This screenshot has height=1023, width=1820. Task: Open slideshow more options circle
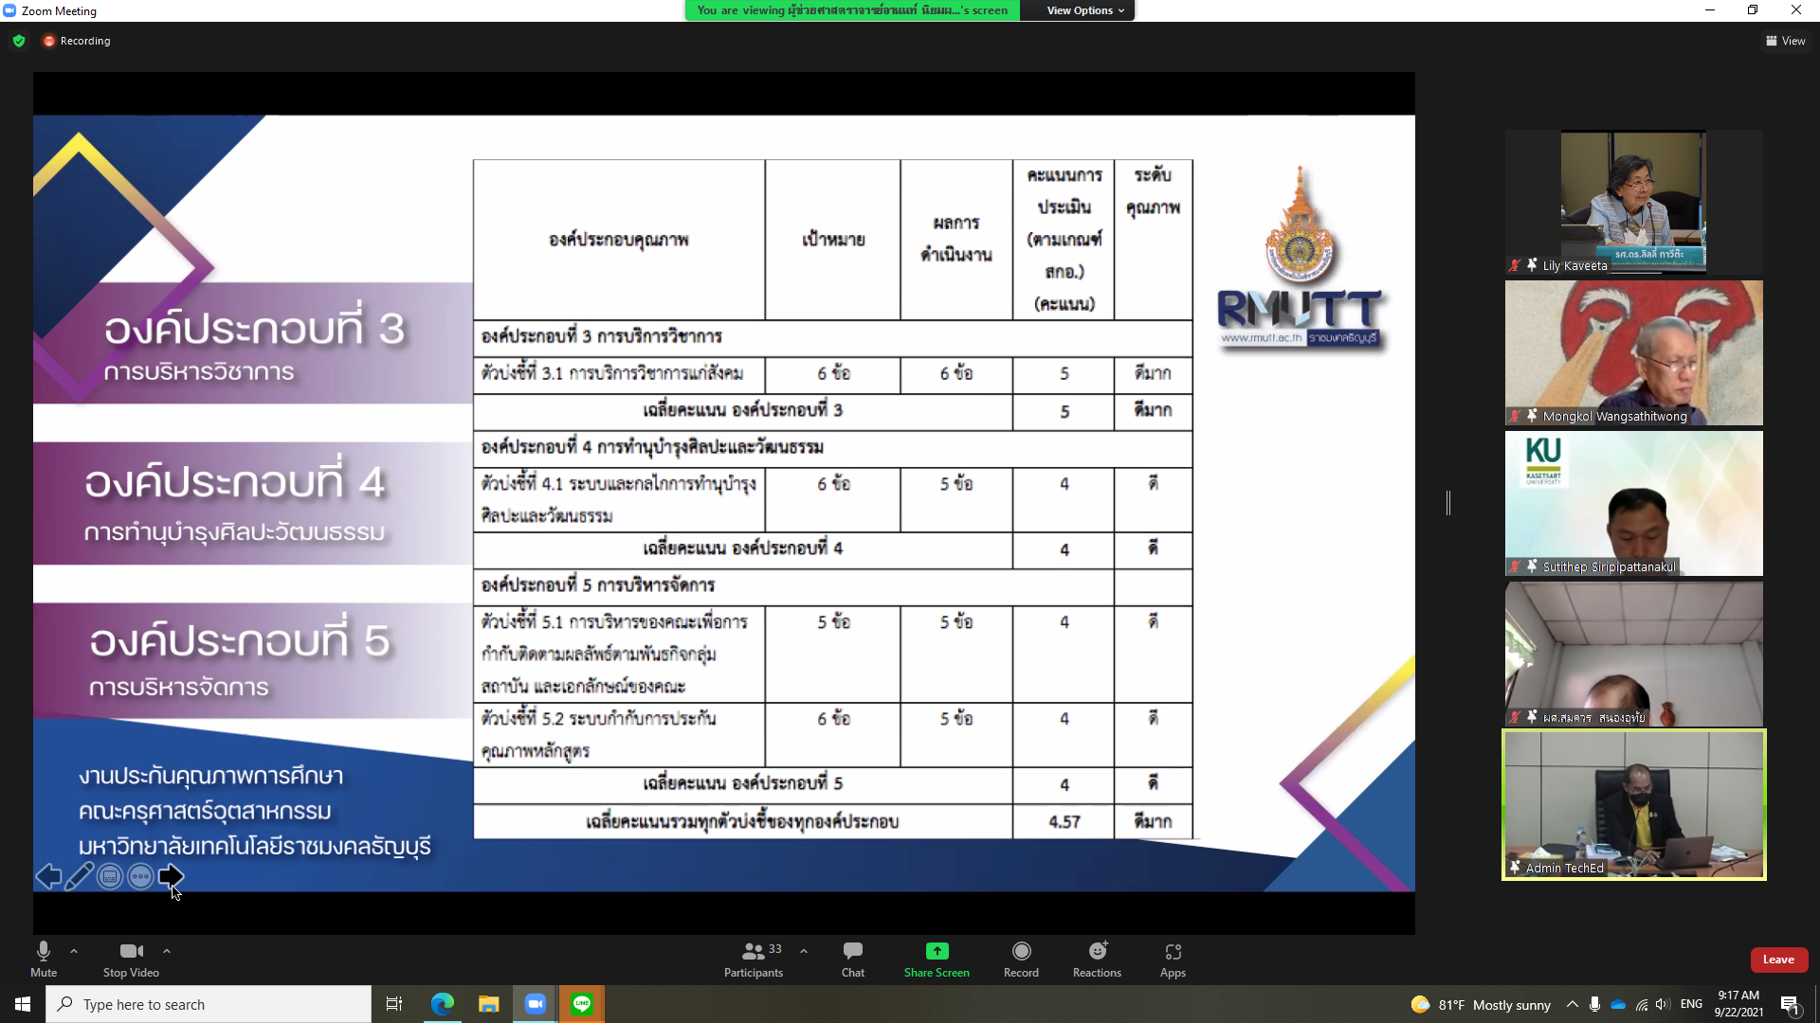pyautogui.click(x=140, y=876)
